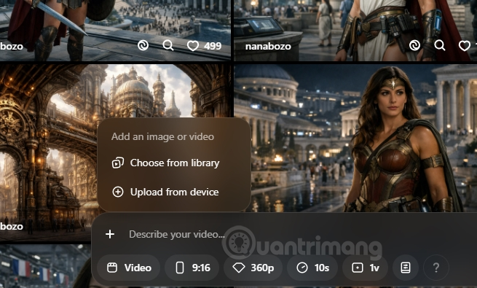Type in the Describe your video field
The height and width of the screenshot is (288, 477).
(177, 234)
